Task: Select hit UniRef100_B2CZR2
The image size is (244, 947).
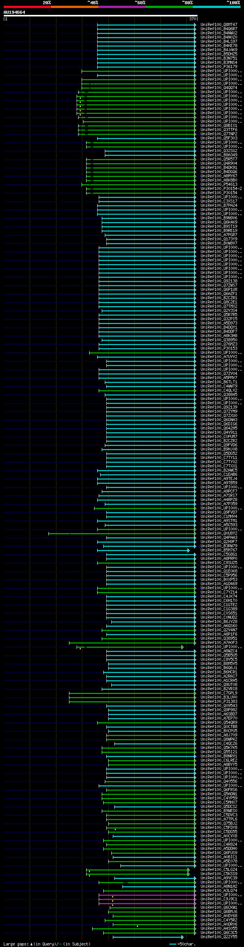Action: (219, 441)
